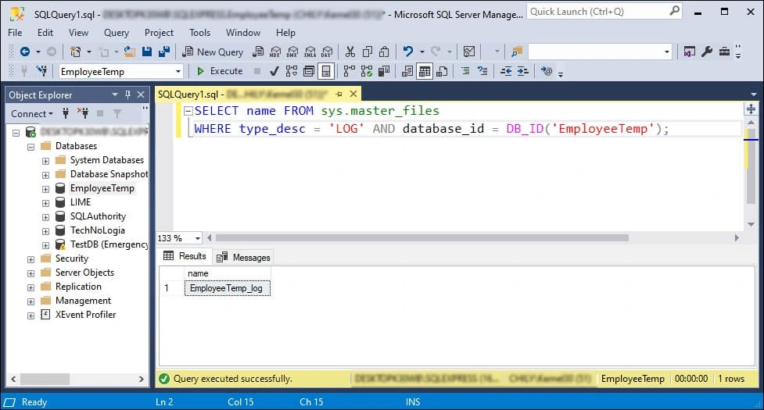The width and height of the screenshot is (764, 410).
Task: Click the Parse checkmark icon
Action: pyautogui.click(x=274, y=72)
